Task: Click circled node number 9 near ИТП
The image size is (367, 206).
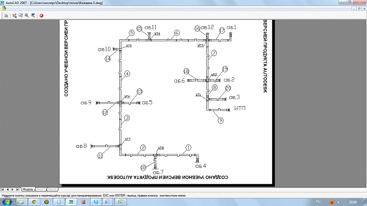Action: [221, 121]
